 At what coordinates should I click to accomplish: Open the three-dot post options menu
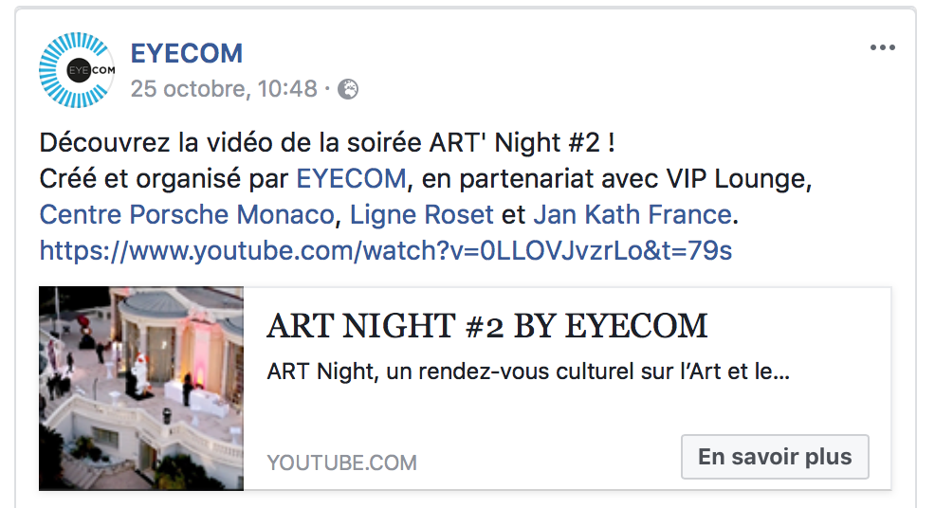point(883,47)
